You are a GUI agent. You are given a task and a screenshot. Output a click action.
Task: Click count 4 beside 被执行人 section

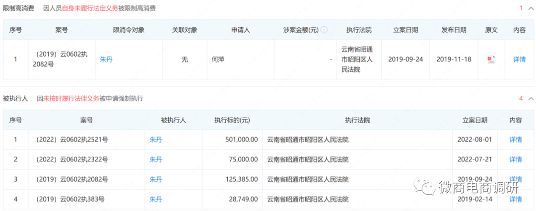pyautogui.click(x=521, y=99)
